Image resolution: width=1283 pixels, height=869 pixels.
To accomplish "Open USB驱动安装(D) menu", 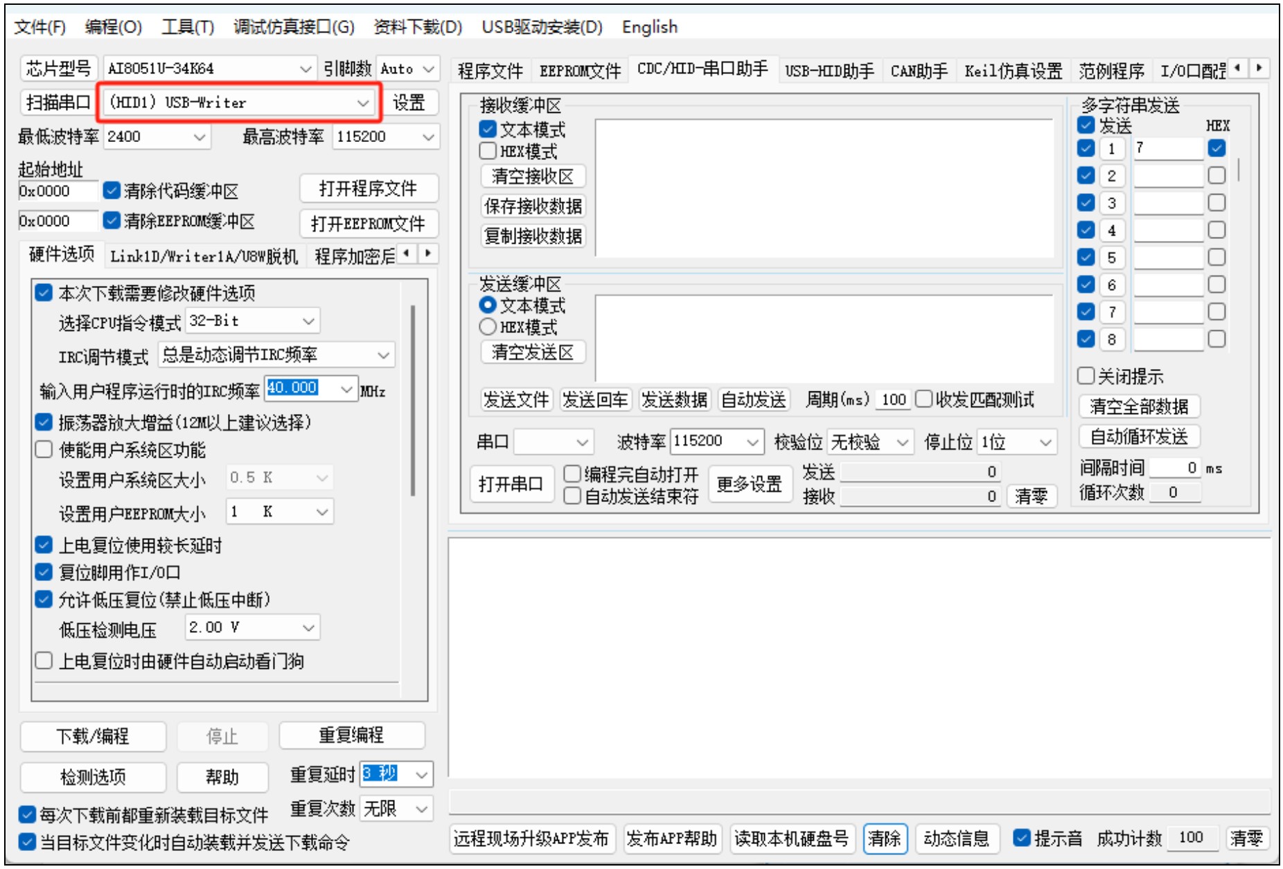I will click(542, 27).
